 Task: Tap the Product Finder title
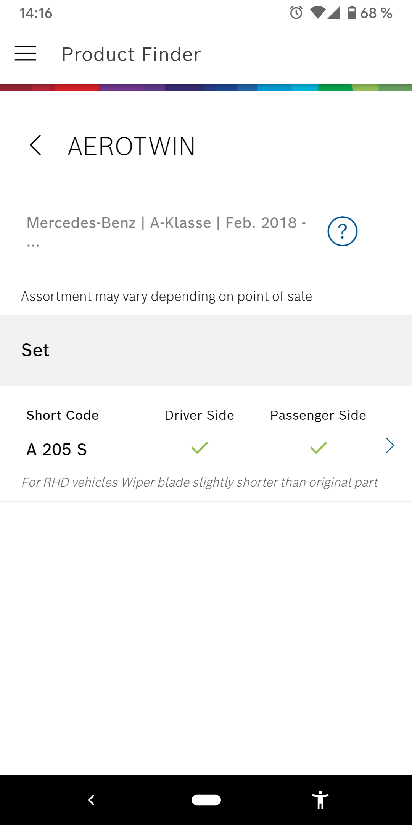coord(131,54)
